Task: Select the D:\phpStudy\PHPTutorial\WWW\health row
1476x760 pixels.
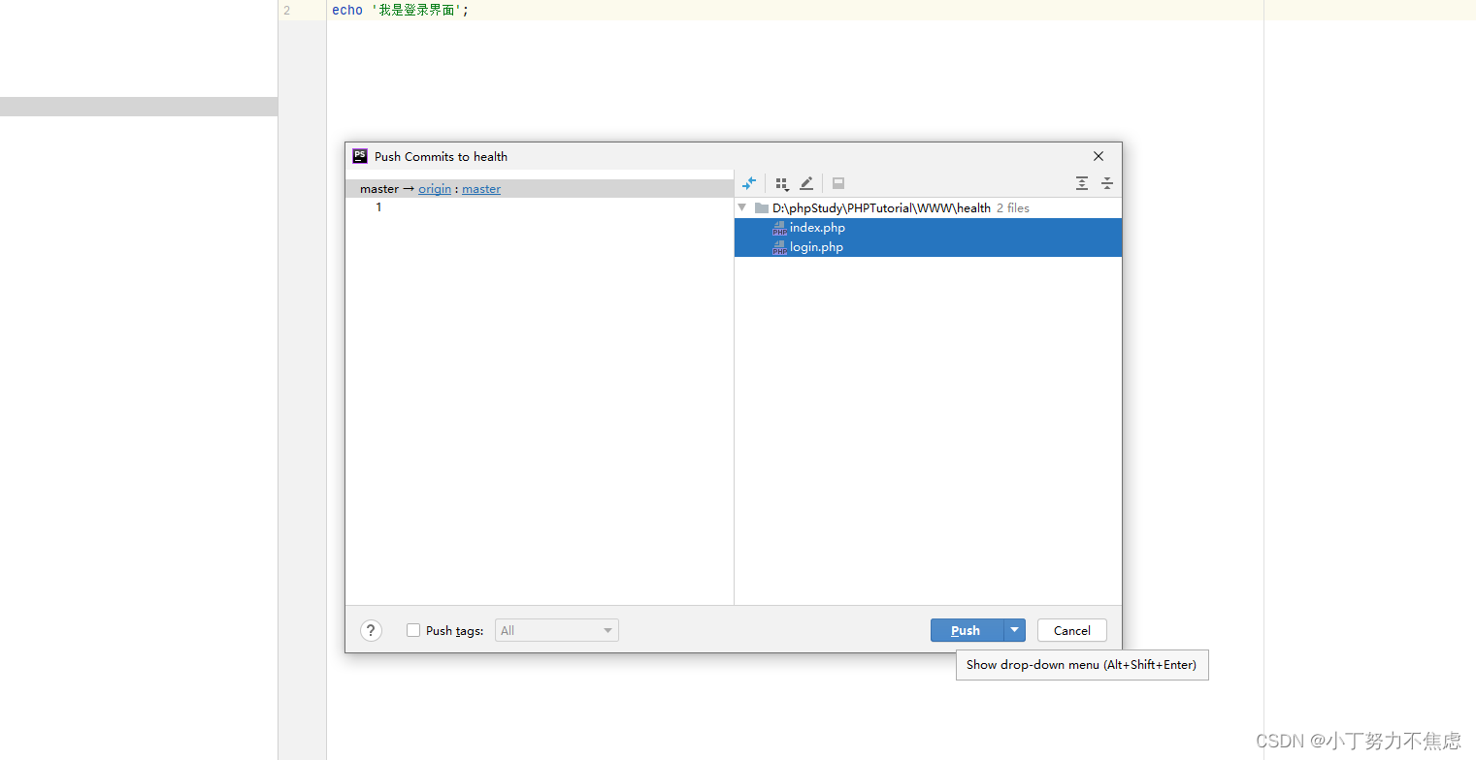Action: click(928, 208)
